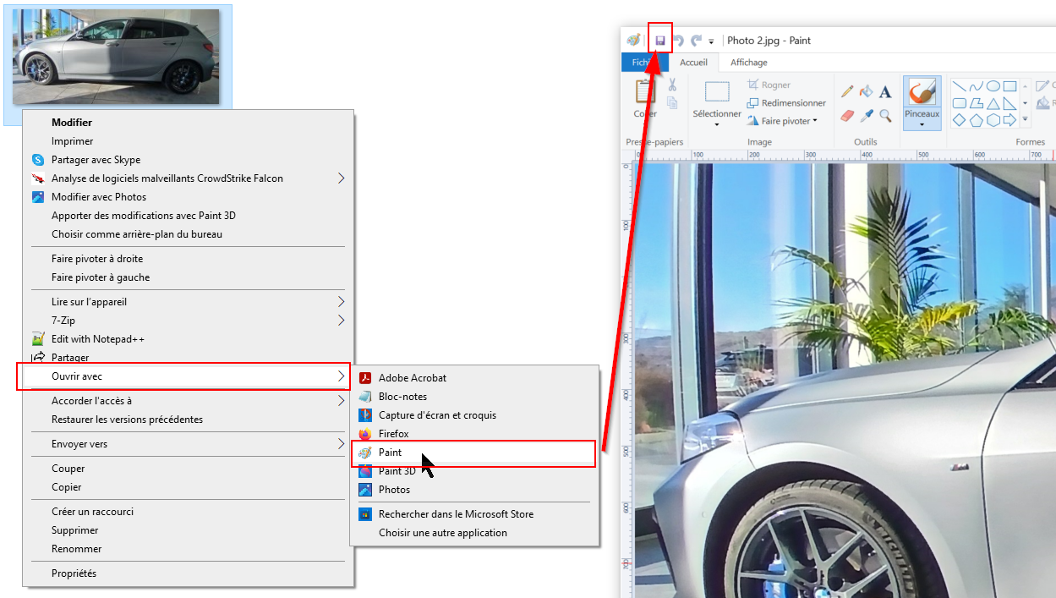Select the Diamond shape
The image size is (1056, 598).
960,120
